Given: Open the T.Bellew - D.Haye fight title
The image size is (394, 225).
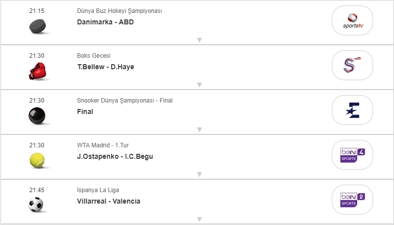Looking at the screenshot, I should coord(105,67).
